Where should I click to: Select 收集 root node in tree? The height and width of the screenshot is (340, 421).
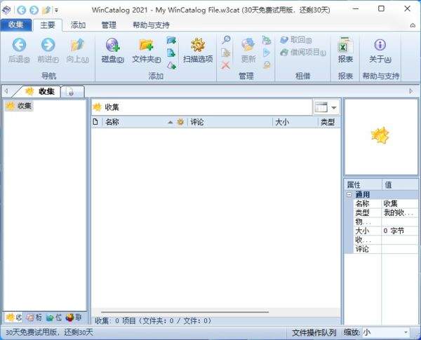(19, 106)
